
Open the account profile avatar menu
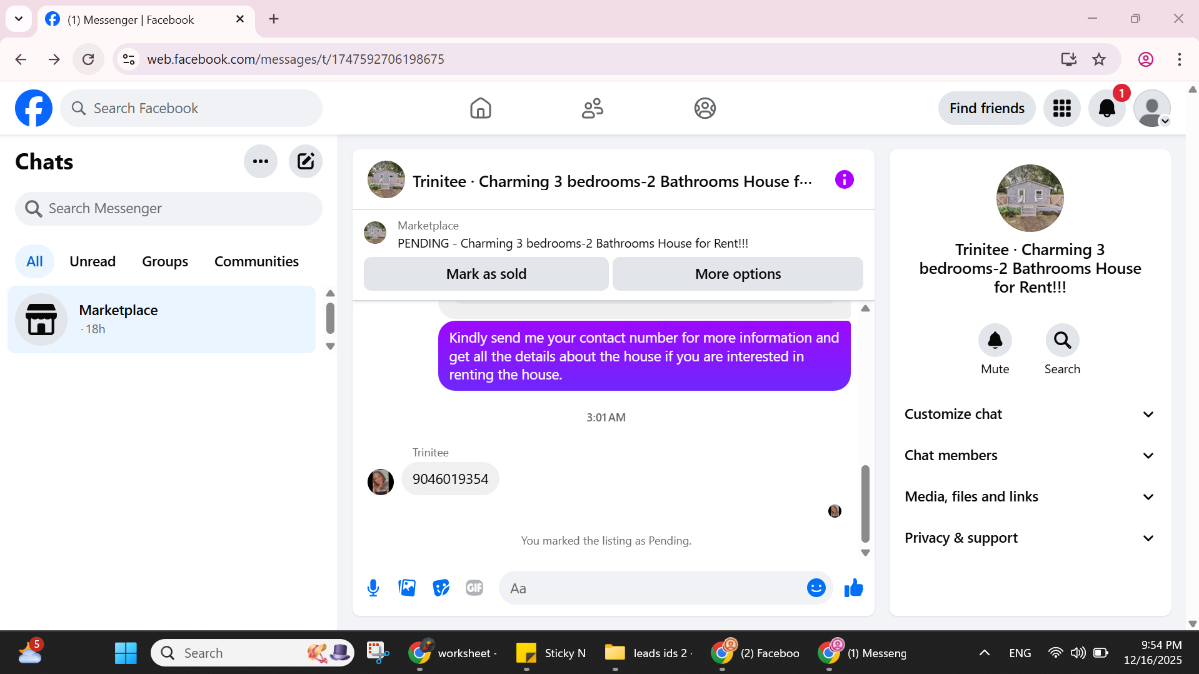(1152, 108)
